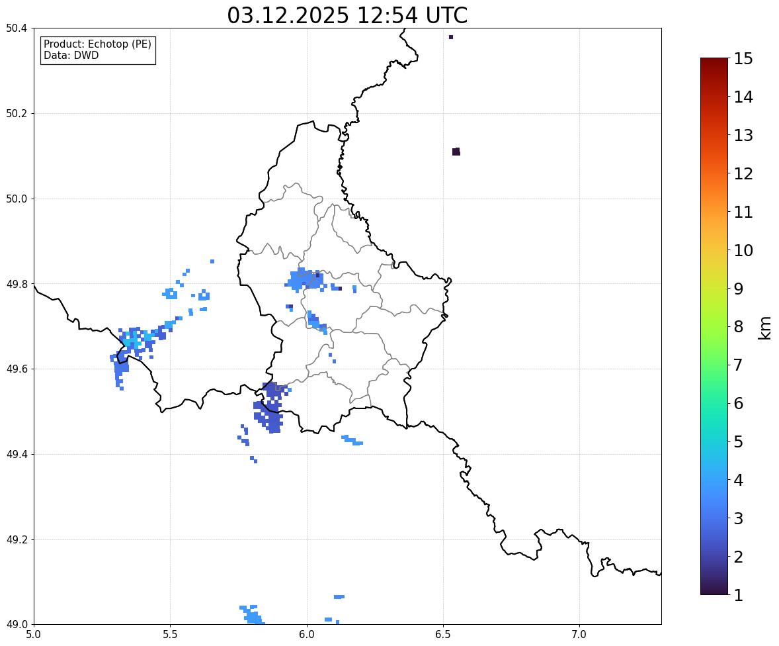The width and height of the screenshot is (779, 646).
Task: Click the longitude tick label "5.5"
Action: [170, 635]
